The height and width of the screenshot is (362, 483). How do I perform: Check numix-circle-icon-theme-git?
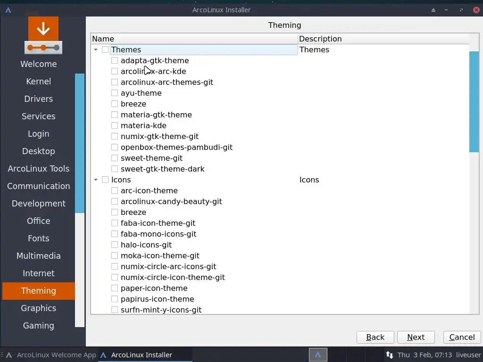pos(115,277)
